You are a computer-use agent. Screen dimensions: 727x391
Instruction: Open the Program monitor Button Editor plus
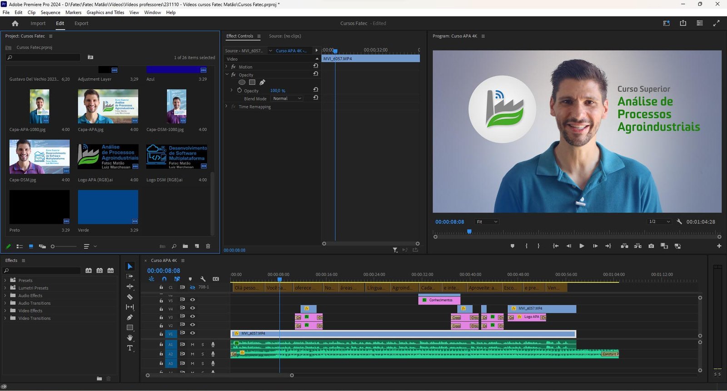pyautogui.click(x=719, y=246)
